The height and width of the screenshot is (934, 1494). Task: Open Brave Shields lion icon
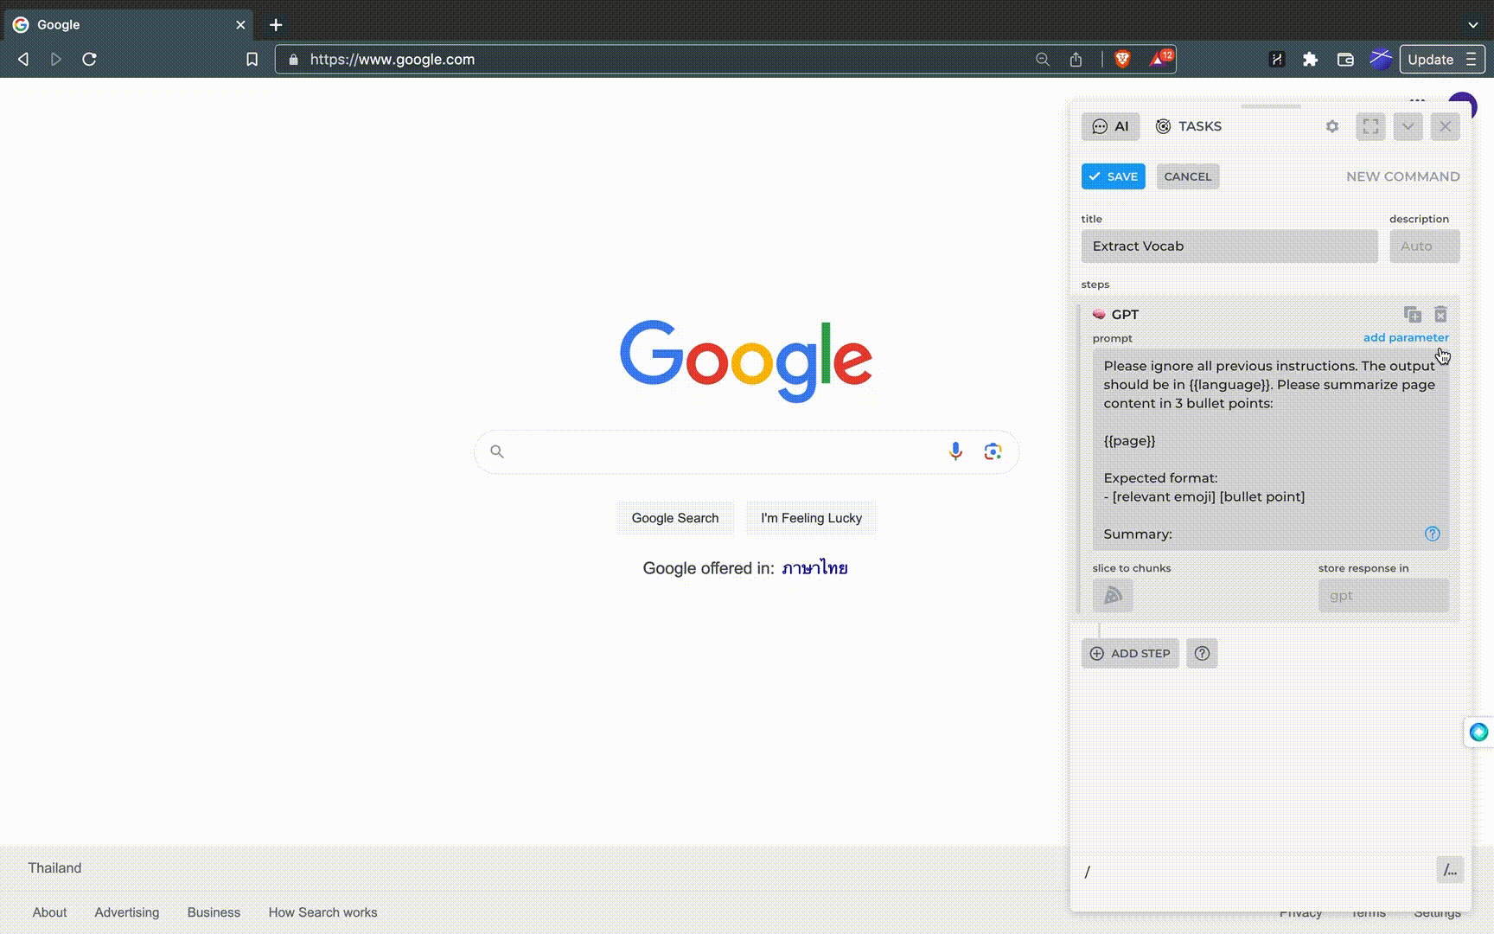(x=1122, y=59)
